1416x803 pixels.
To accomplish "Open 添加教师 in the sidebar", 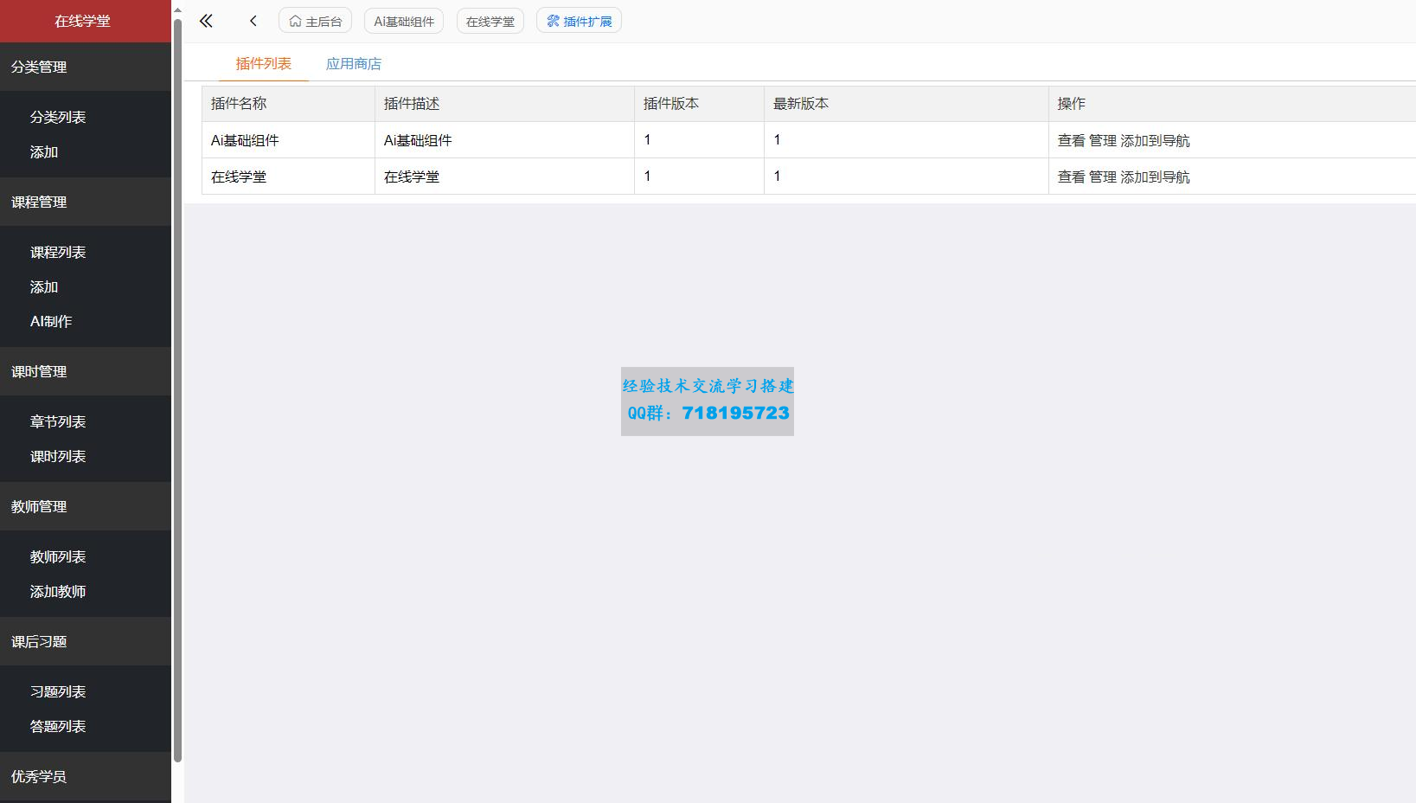I will point(58,591).
